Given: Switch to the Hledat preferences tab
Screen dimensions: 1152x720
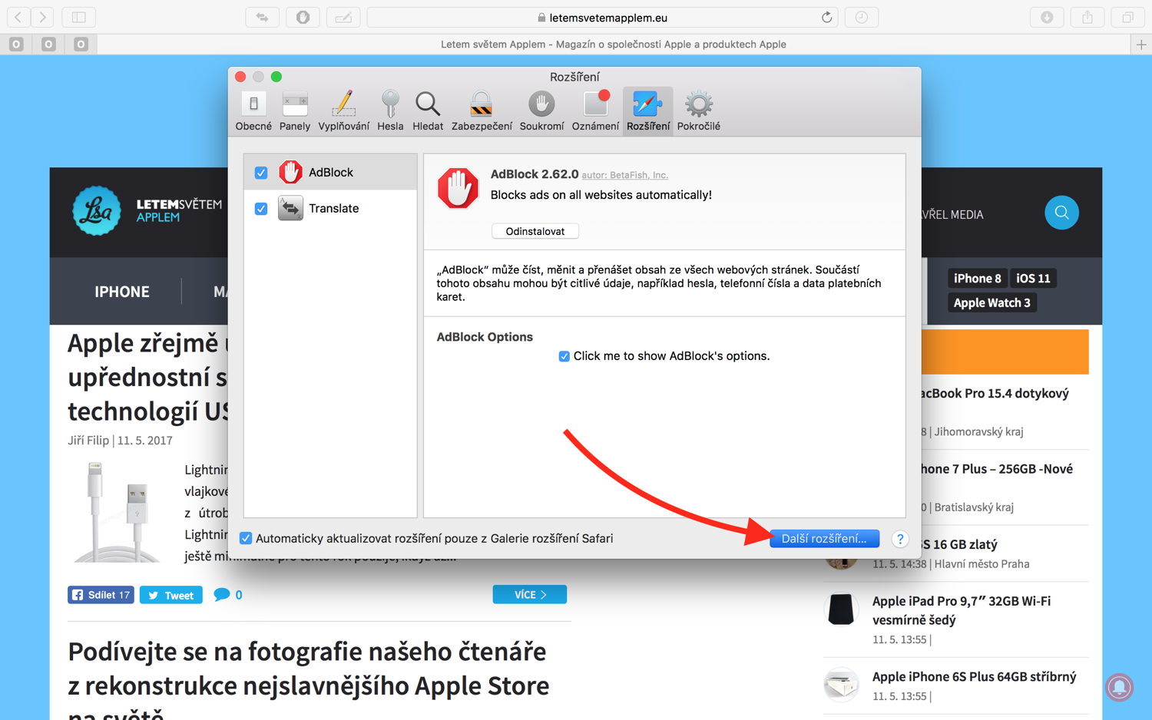Looking at the screenshot, I should click(428, 111).
